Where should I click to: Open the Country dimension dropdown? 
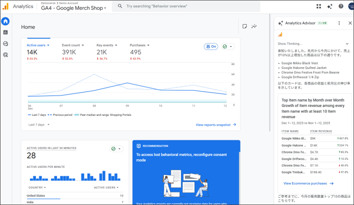(37, 188)
